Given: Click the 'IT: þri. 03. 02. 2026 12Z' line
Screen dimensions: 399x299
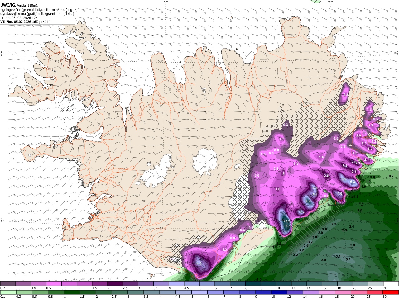Looking at the screenshot, I should 20,18.
